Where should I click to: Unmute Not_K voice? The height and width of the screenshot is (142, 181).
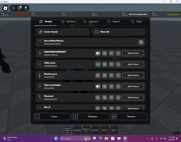(x=98, y=108)
